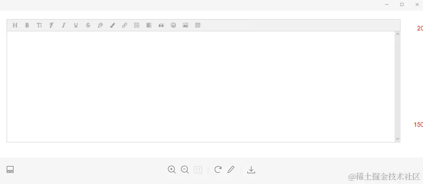Select the Heading icon in editor toolbar
The width and height of the screenshot is (423, 184).
(x=15, y=25)
